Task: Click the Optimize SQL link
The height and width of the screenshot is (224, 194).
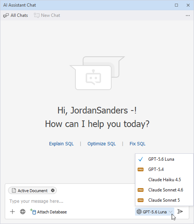Action: click(101, 144)
